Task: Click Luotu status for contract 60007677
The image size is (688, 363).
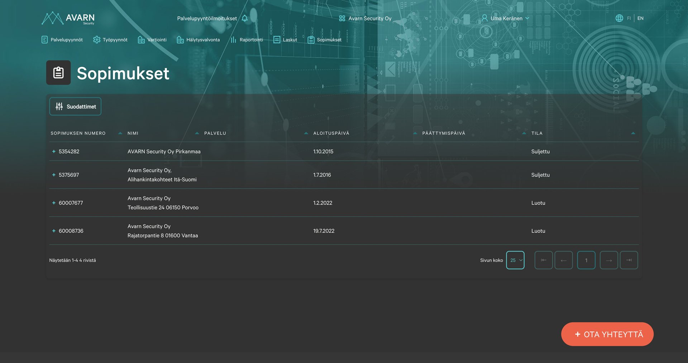Action: point(538,203)
